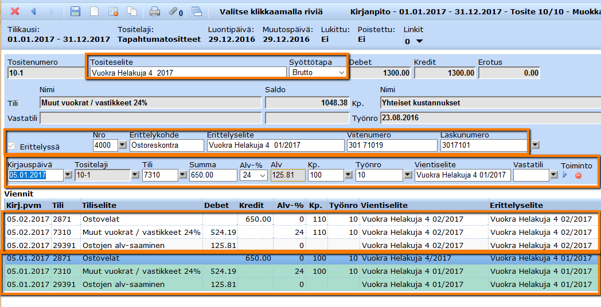Save voucher with floppy disk icon
The image size is (601, 307).
coord(75,11)
